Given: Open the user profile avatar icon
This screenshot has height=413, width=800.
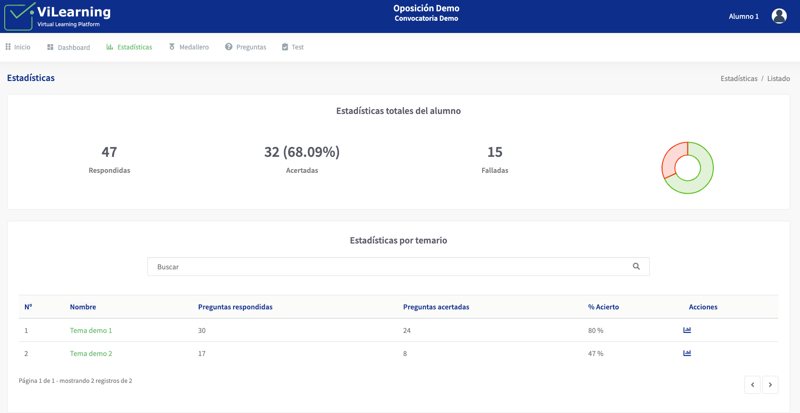Looking at the screenshot, I should coord(779,16).
